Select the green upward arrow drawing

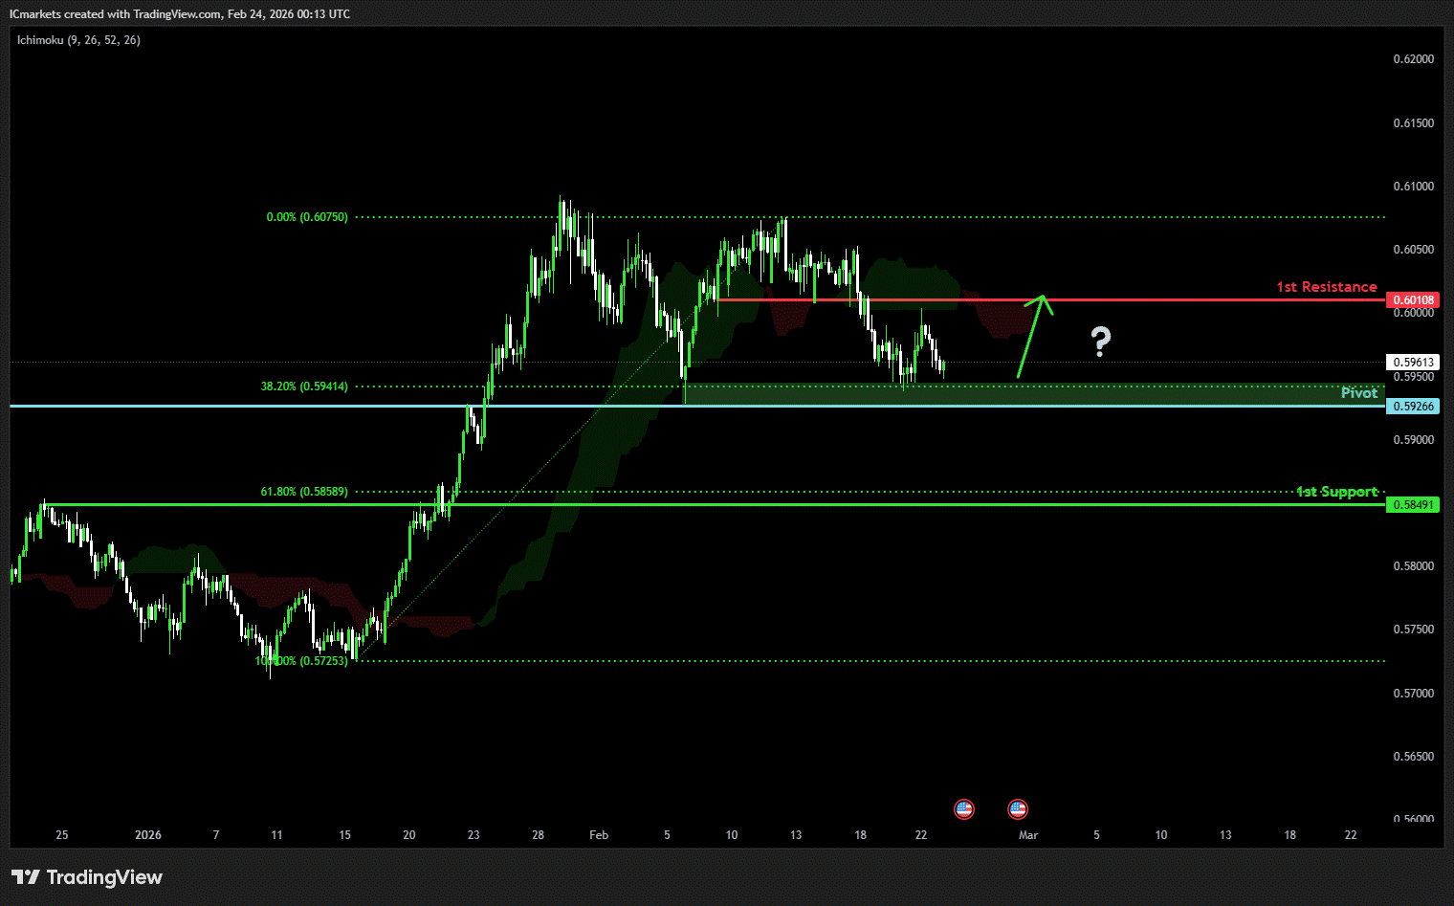1032,335
